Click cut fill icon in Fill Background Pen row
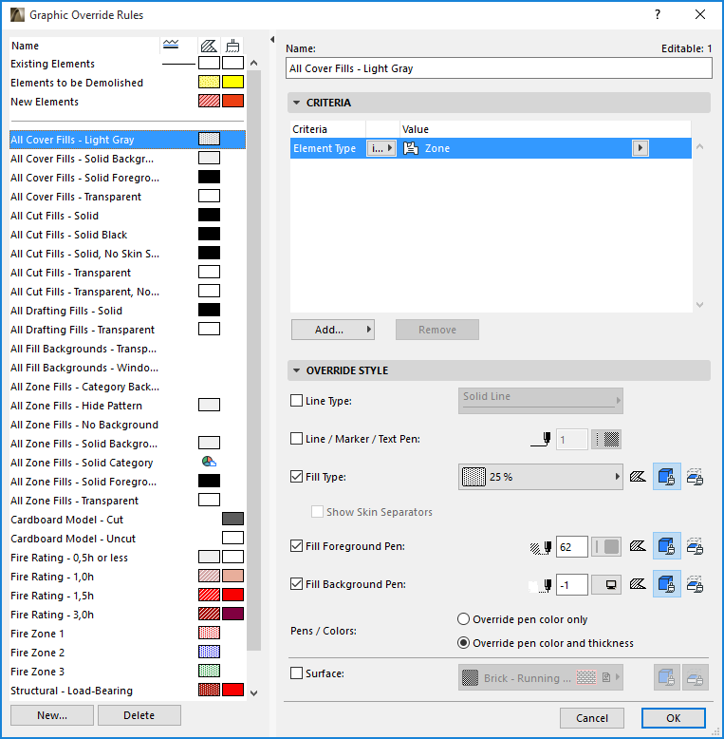 tap(638, 584)
